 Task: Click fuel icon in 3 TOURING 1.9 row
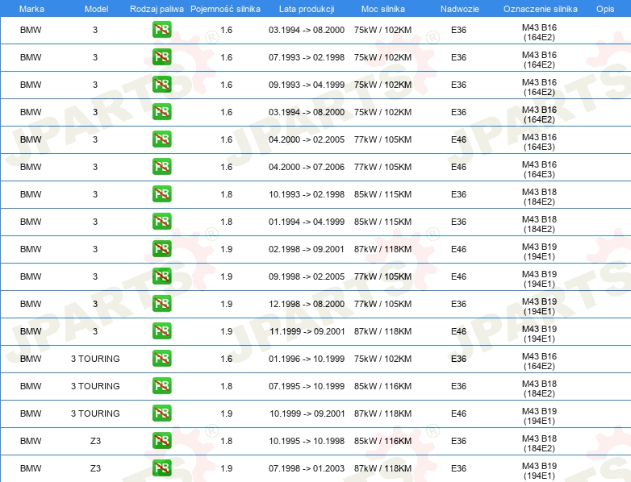pos(161,413)
